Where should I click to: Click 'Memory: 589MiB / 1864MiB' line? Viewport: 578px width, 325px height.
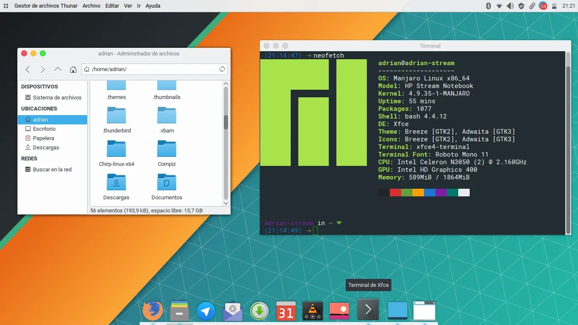pyautogui.click(x=424, y=177)
